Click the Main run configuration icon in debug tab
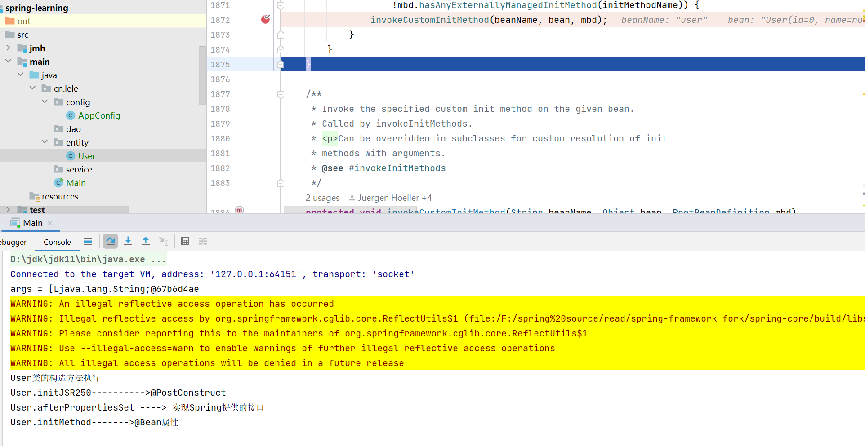Image resolution: width=865 pixels, height=446 pixels. pyautogui.click(x=15, y=223)
